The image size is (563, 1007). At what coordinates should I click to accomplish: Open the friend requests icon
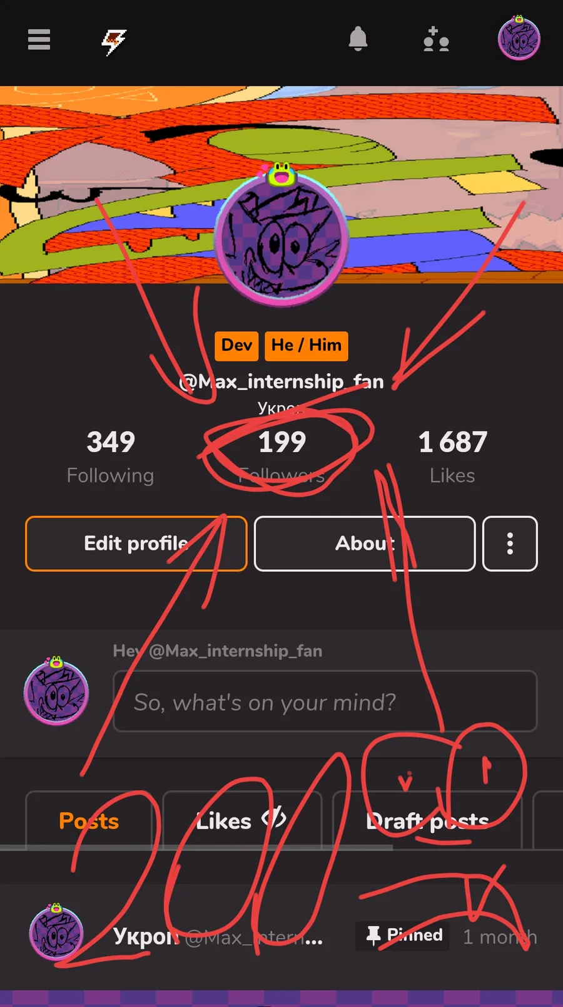[436, 39]
